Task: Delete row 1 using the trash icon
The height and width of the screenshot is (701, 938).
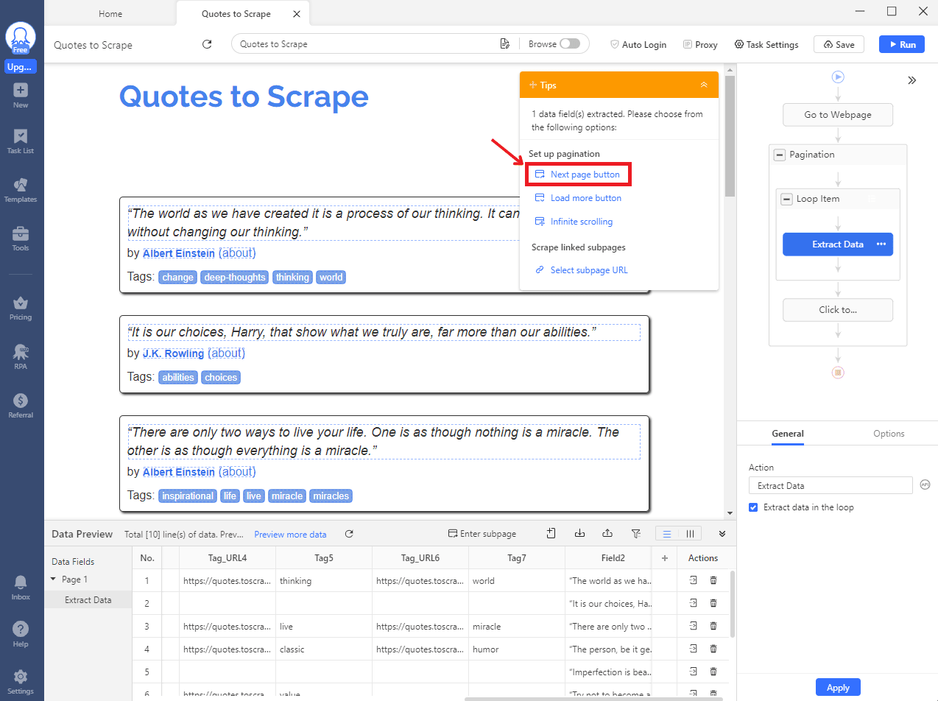Action: pyautogui.click(x=713, y=581)
